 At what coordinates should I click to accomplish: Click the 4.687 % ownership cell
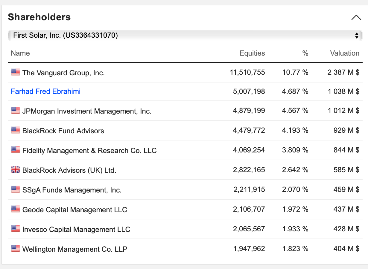tap(295, 91)
